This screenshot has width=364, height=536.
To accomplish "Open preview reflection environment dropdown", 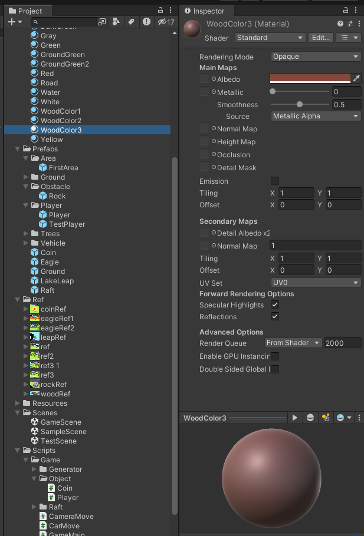I will 344,418.
